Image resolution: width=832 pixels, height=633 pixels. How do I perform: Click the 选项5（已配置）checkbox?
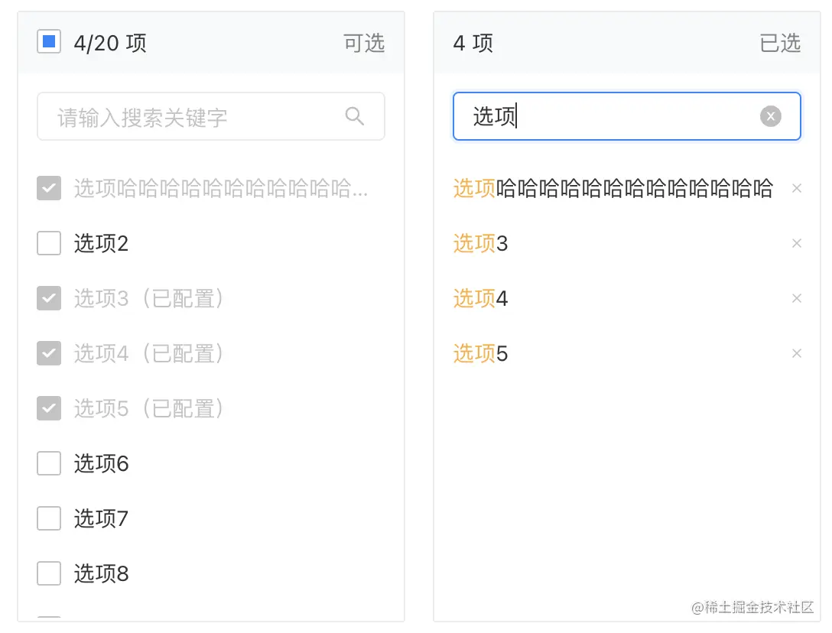tap(49, 408)
